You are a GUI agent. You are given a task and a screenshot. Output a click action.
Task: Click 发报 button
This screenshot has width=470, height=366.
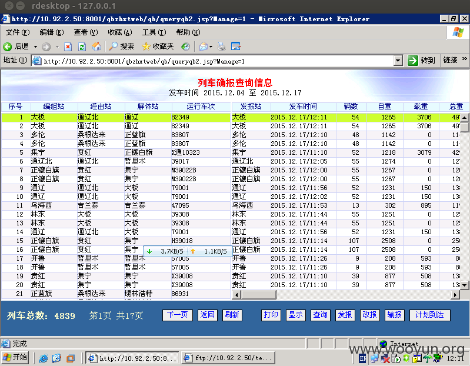click(x=345, y=315)
